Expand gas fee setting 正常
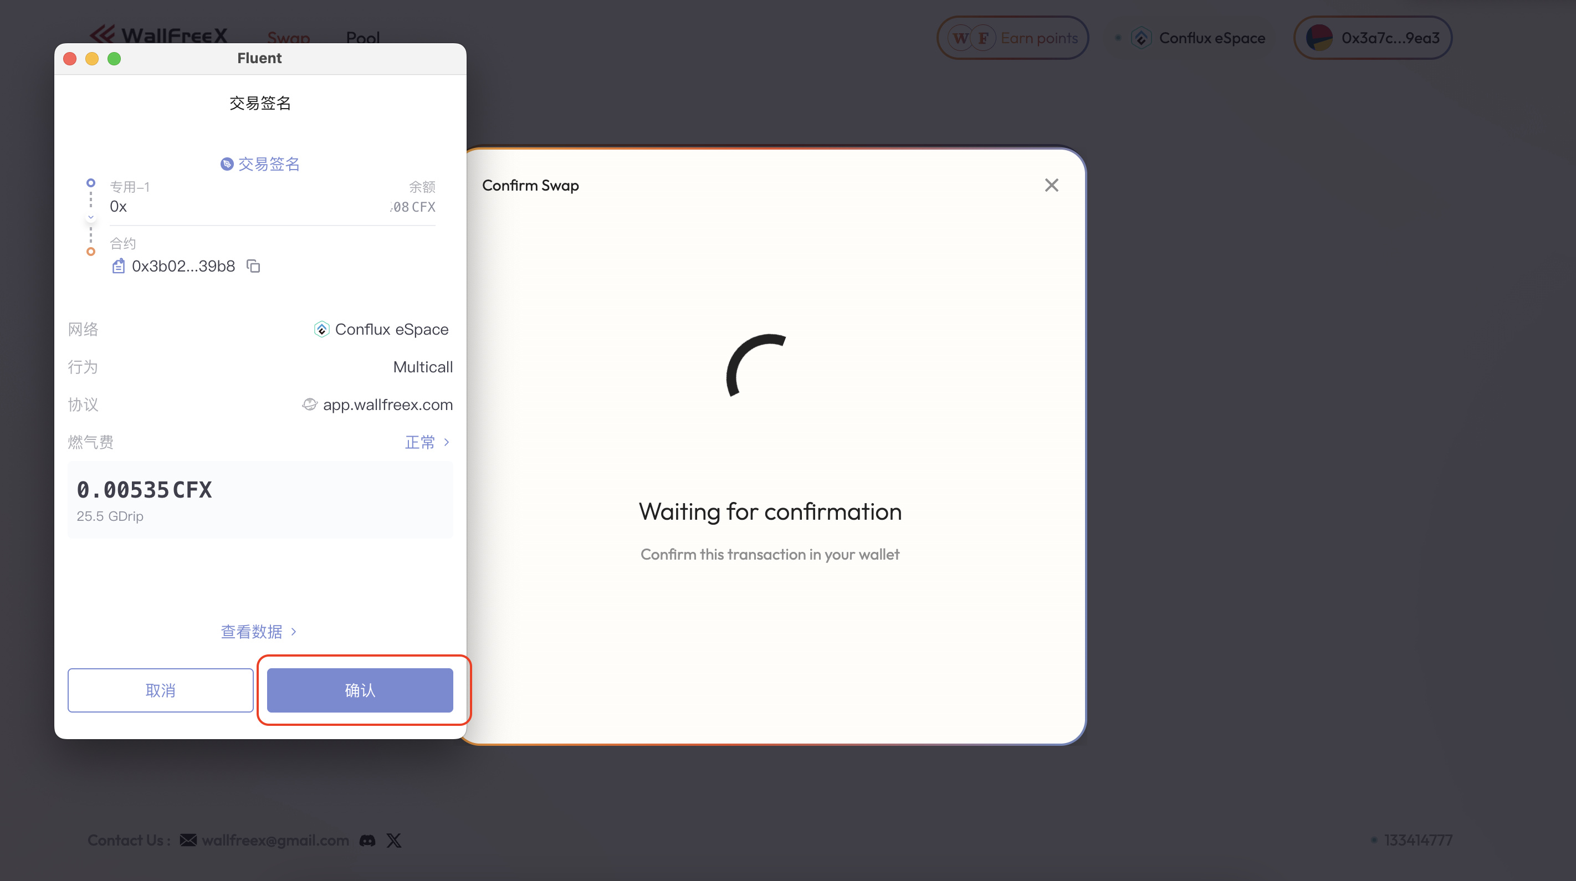 pos(427,442)
